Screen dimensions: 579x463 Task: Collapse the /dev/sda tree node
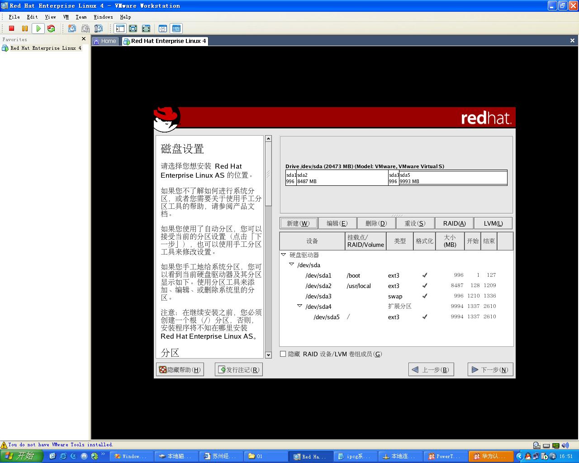291,265
